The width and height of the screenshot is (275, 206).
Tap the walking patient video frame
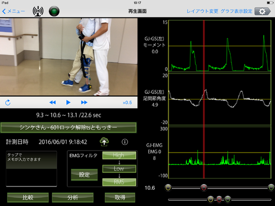click(x=68, y=57)
